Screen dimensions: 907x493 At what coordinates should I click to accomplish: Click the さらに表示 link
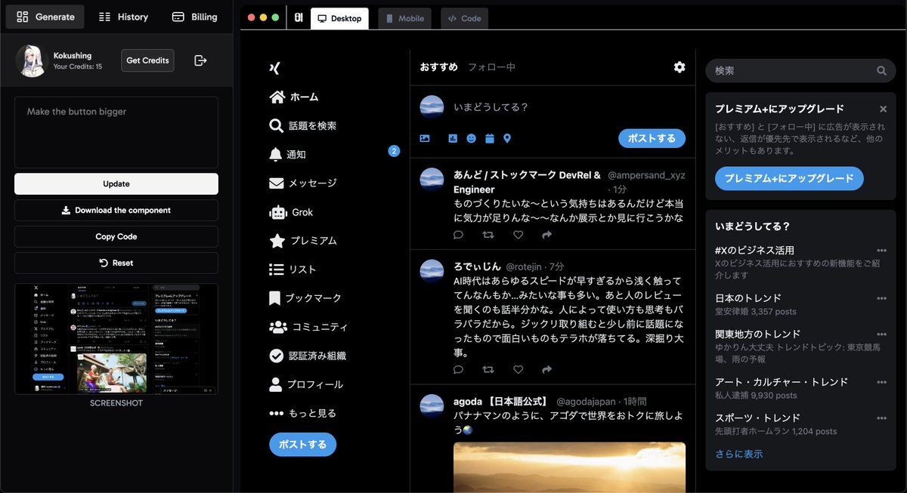pos(739,454)
